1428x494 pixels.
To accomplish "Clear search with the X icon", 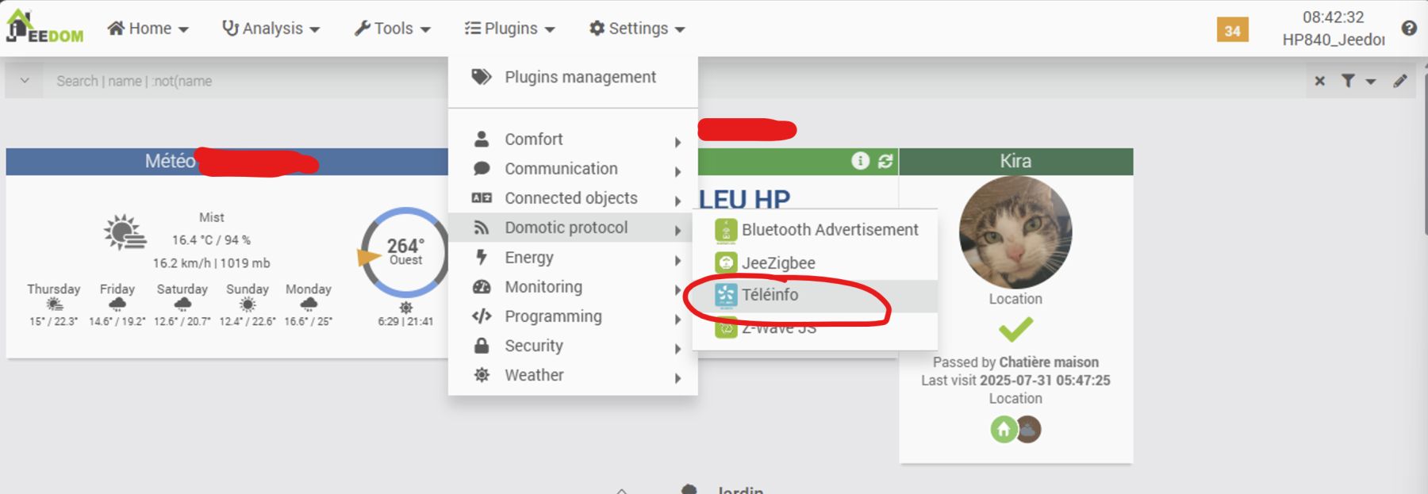I will pos(1320,81).
